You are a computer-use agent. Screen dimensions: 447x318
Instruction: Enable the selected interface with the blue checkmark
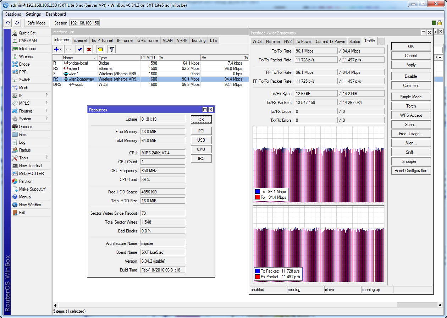[80, 49]
